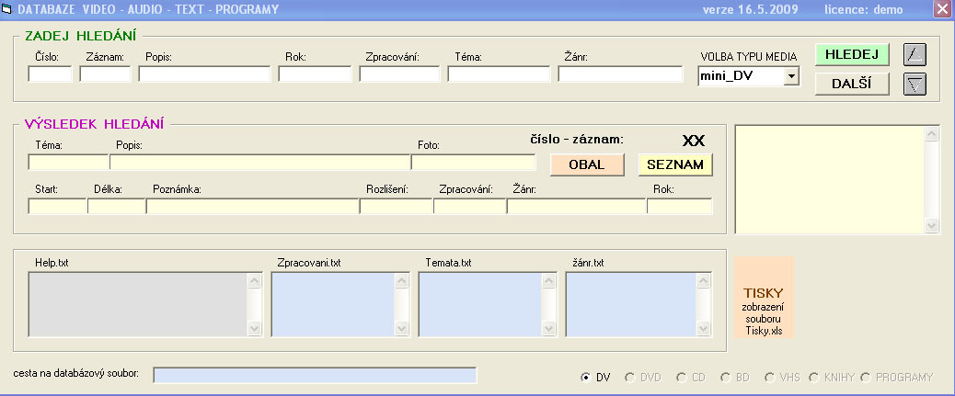Click scroll-up arrow of yellow notes area
The height and width of the screenshot is (396, 955).
tap(932, 134)
